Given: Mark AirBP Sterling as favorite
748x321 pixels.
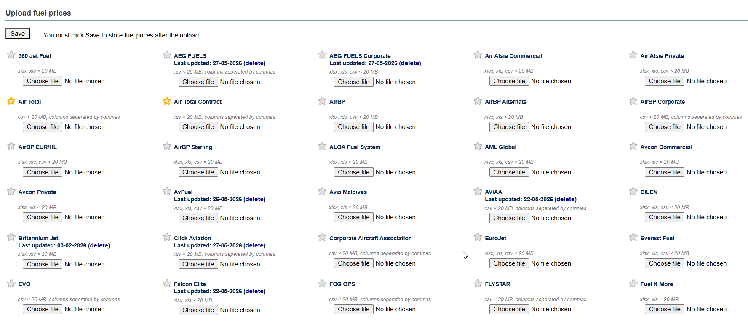Looking at the screenshot, I should [x=167, y=146].
